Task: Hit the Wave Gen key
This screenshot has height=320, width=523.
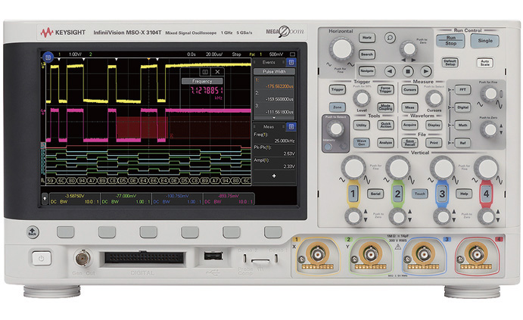Action: (x=361, y=143)
